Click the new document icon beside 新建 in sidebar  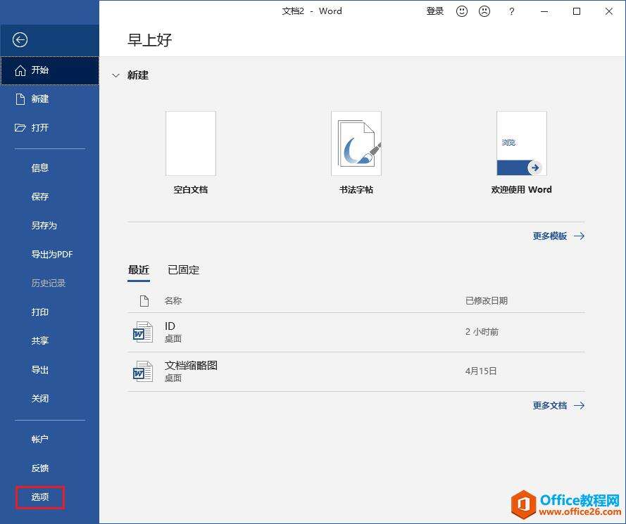(x=20, y=99)
